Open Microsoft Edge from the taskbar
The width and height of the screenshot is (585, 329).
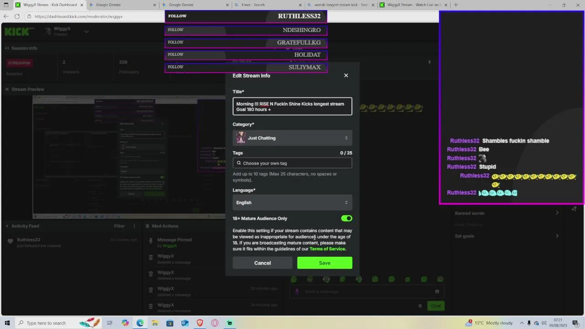tap(140, 323)
